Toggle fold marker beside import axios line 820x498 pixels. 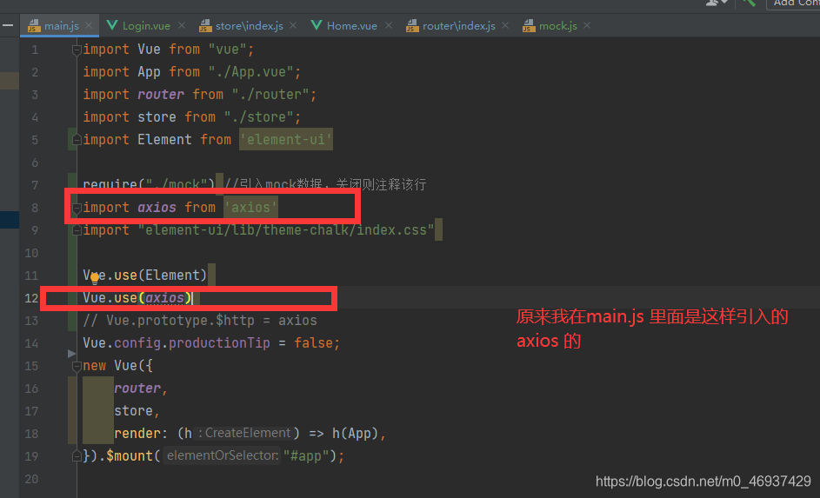[77, 208]
